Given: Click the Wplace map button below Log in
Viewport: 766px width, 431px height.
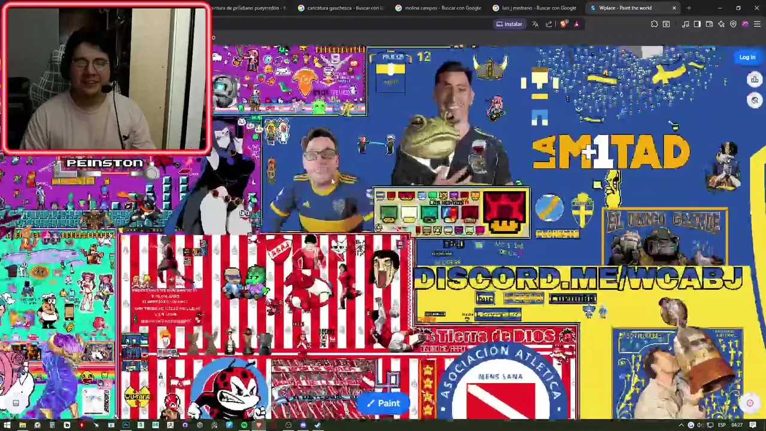Looking at the screenshot, I should click(x=755, y=80).
